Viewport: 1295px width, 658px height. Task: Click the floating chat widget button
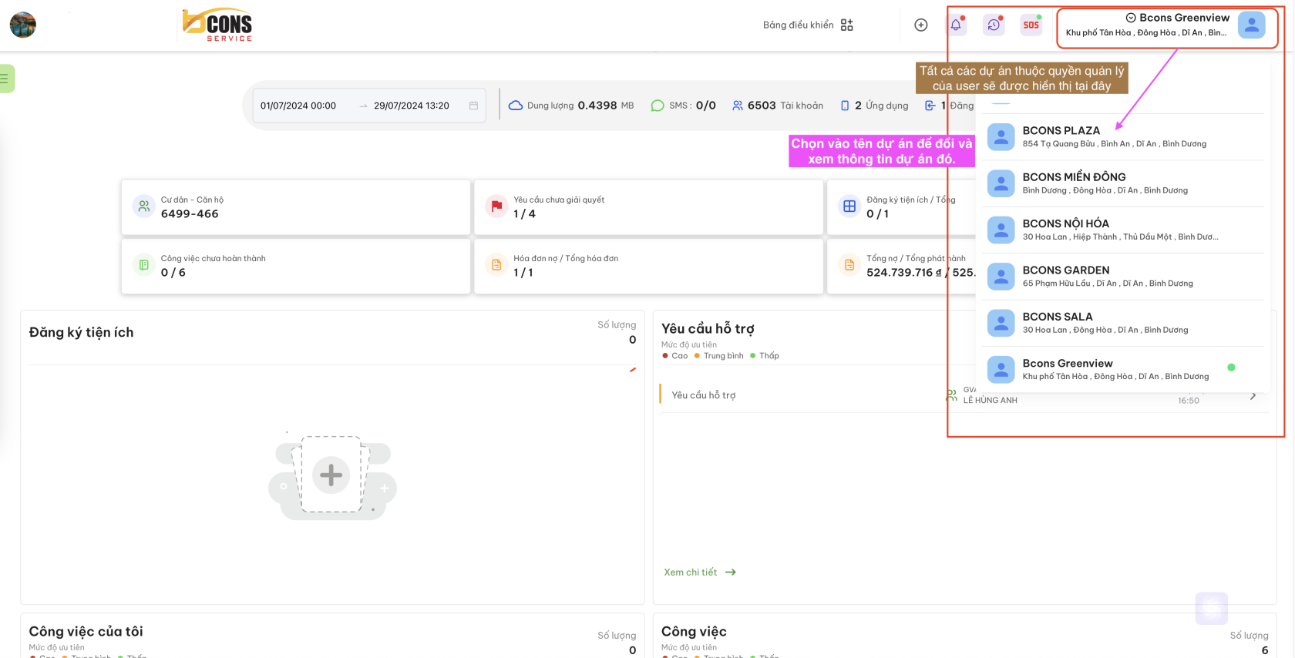click(1211, 609)
